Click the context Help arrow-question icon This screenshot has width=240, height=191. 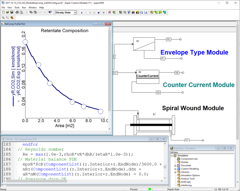click(x=50, y=12)
